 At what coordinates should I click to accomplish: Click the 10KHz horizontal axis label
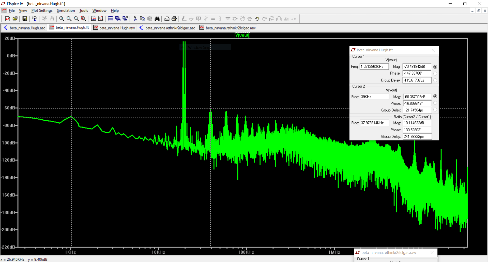[158, 252]
